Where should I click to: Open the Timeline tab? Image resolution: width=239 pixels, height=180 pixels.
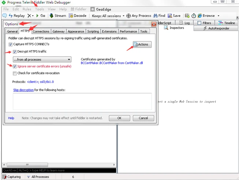(x=226, y=23)
